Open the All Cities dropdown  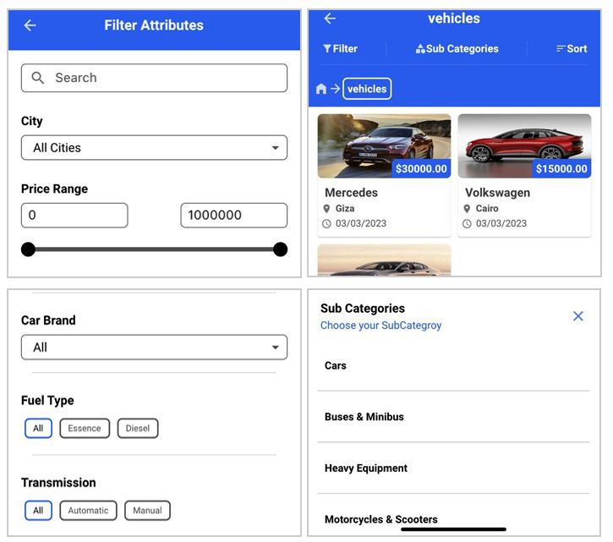coord(154,148)
